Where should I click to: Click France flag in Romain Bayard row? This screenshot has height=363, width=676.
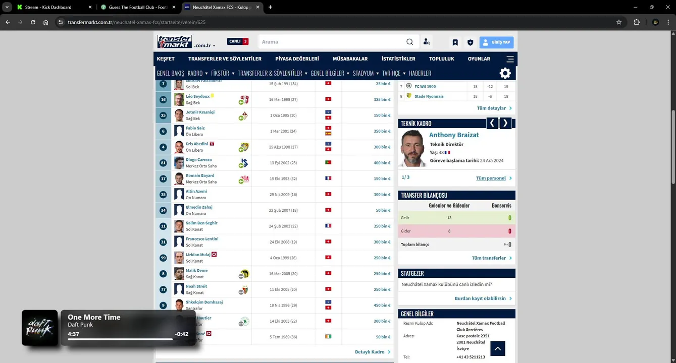pos(328,178)
